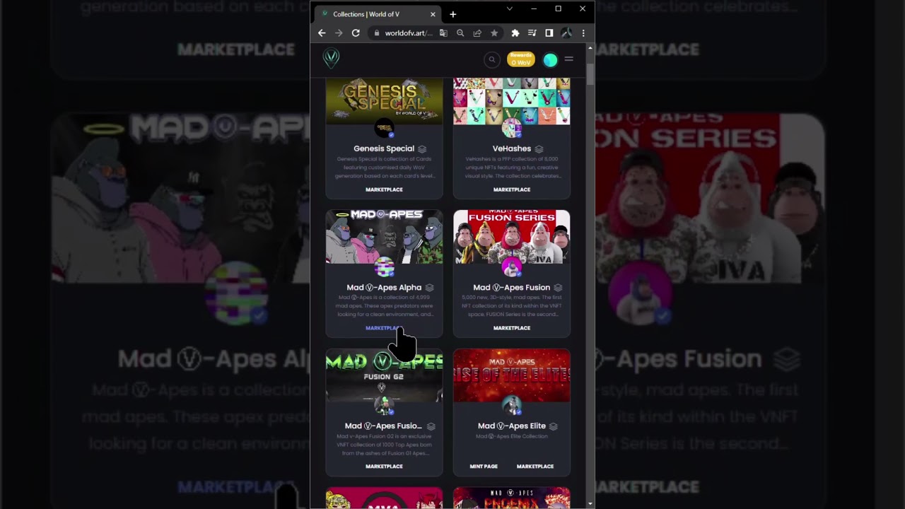The height and width of the screenshot is (509, 905).
Task: Open the Genesis Special collection title
Action: pos(384,148)
